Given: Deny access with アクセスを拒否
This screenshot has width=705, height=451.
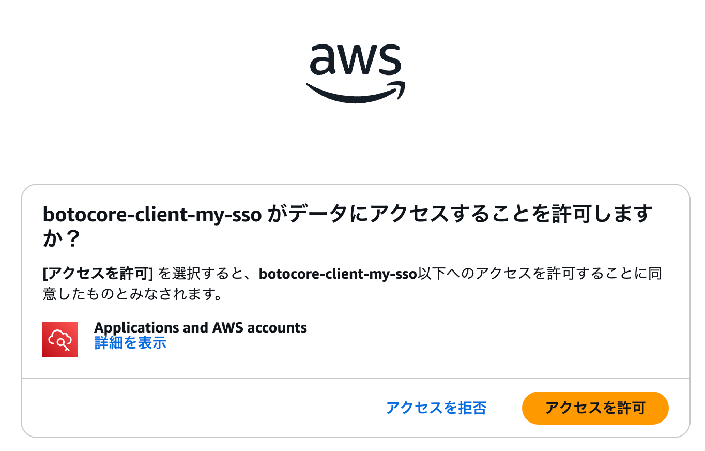Looking at the screenshot, I should point(436,408).
